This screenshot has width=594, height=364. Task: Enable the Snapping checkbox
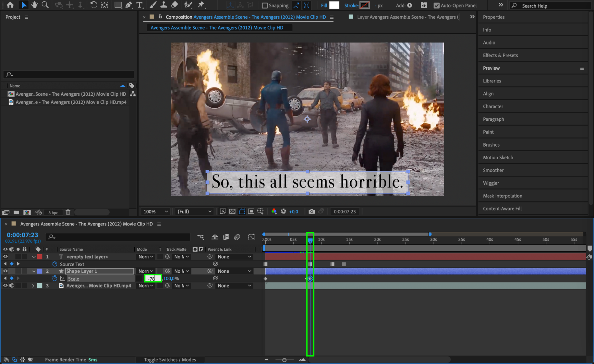coord(264,5)
